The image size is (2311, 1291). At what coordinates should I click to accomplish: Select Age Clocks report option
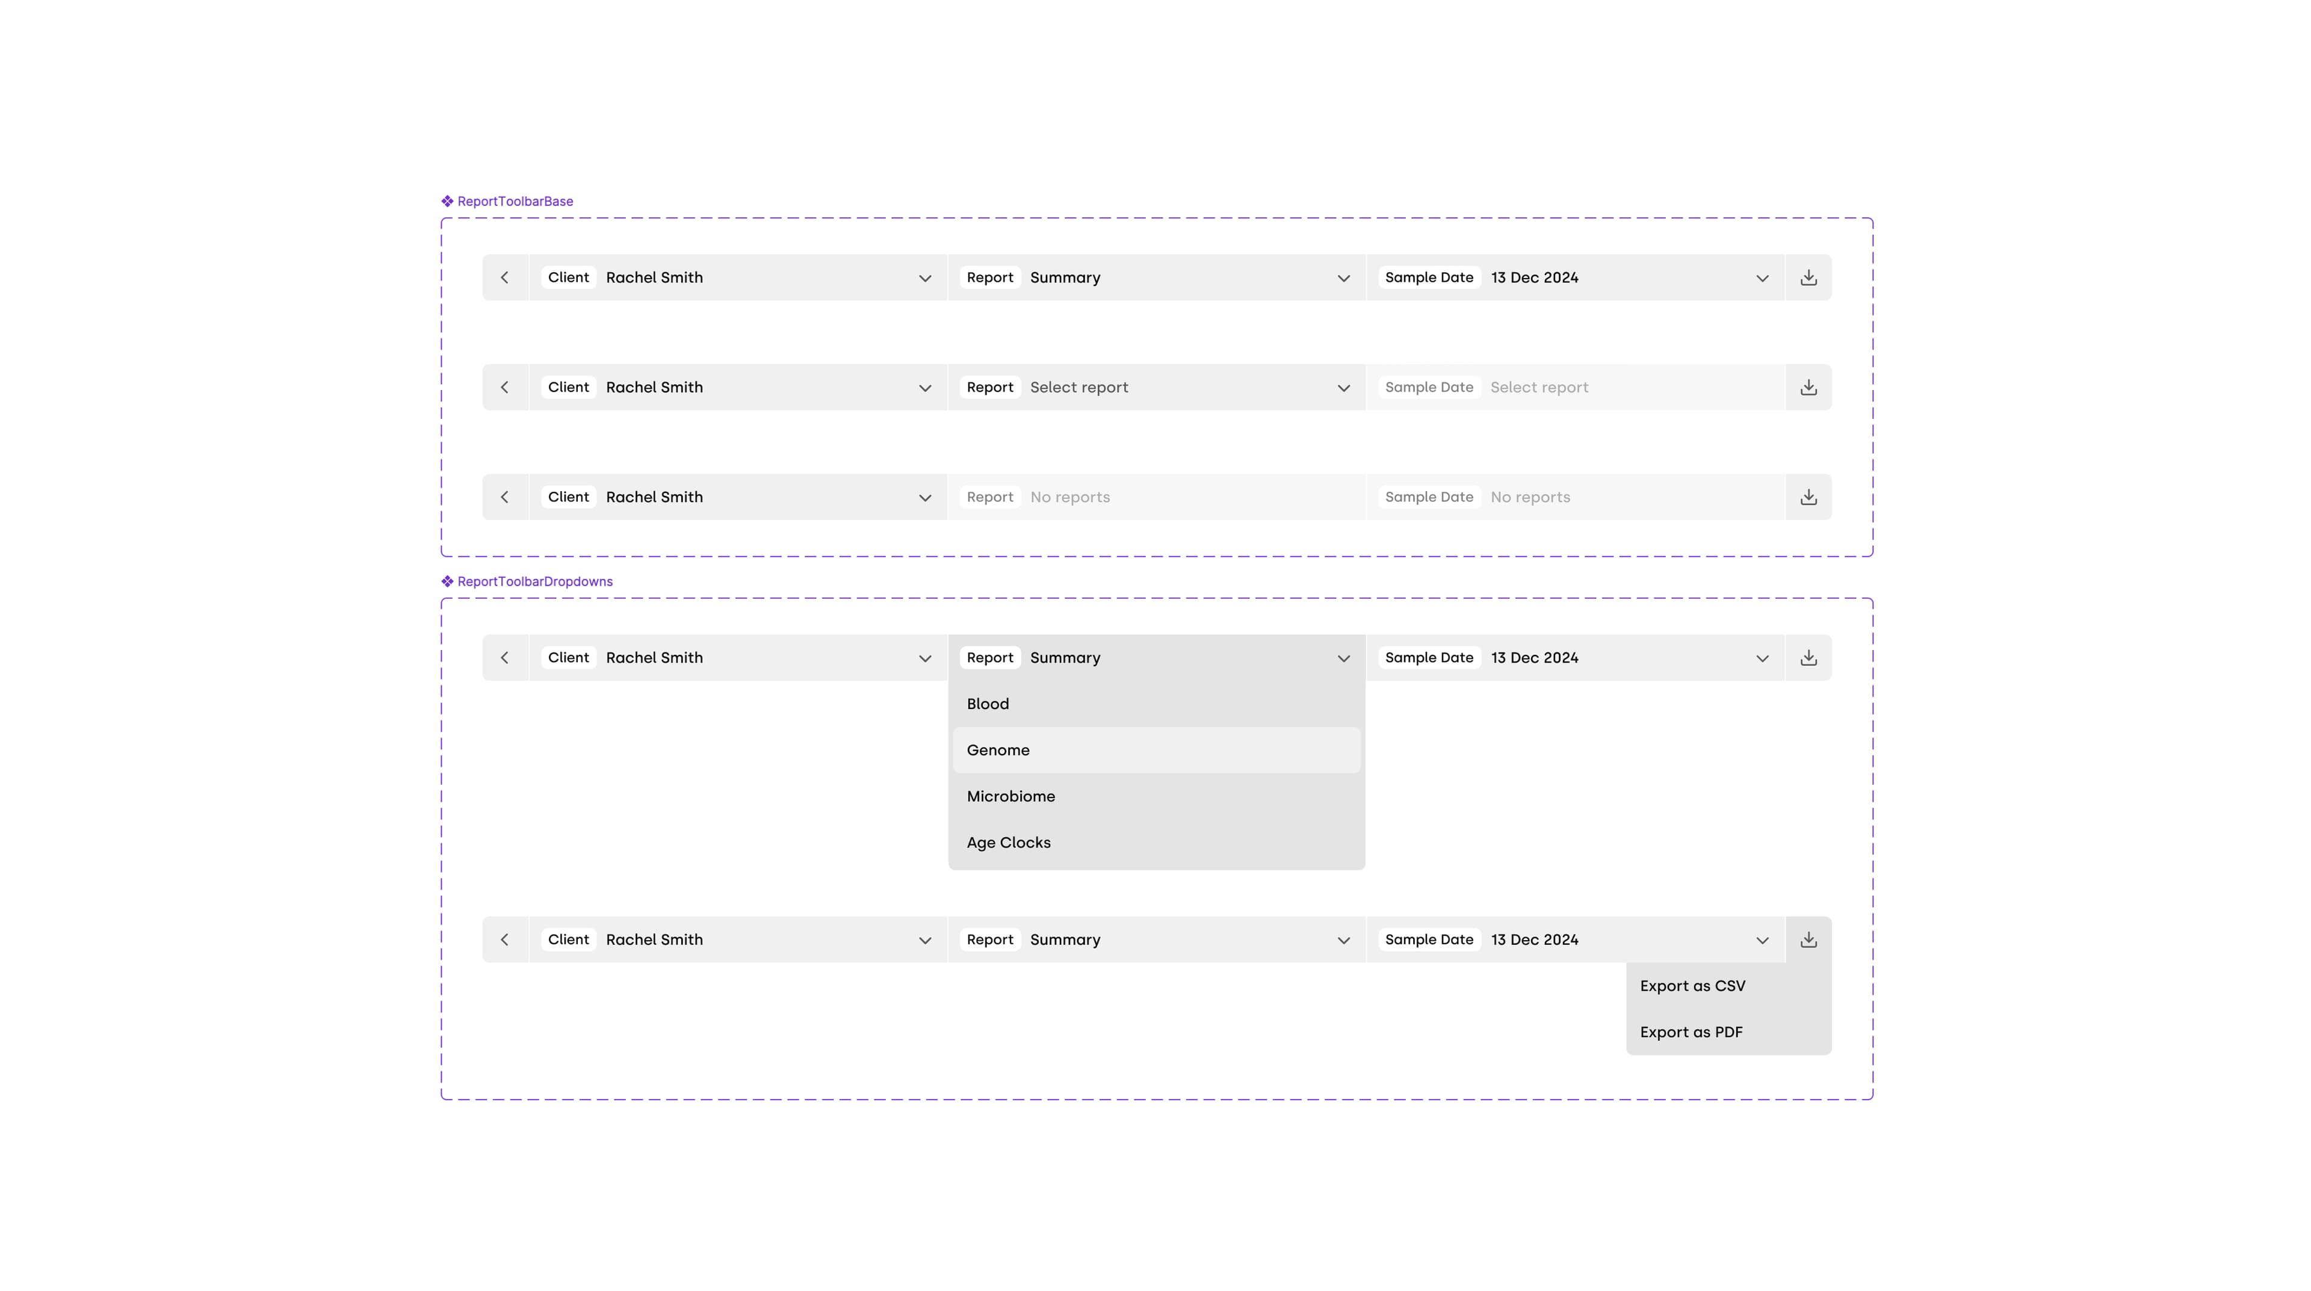(x=1009, y=843)
